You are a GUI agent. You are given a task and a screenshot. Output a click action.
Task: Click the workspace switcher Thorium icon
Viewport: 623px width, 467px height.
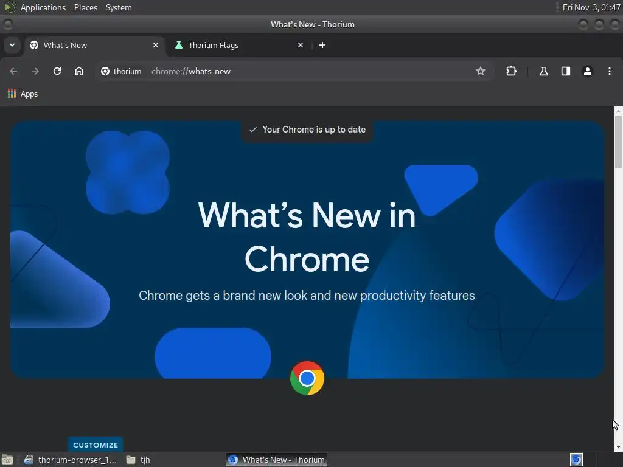[576, 460]
